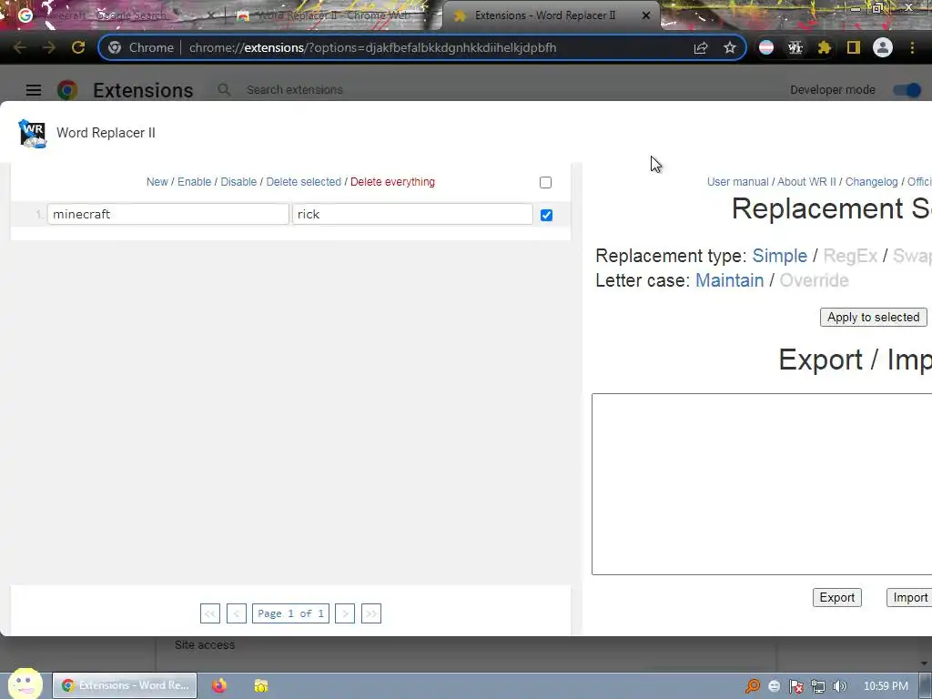Switch to the Word Replacer II Chrome Web Store tab
The width and height of the screenshot is (932, 699).
(x=331, y=15)
